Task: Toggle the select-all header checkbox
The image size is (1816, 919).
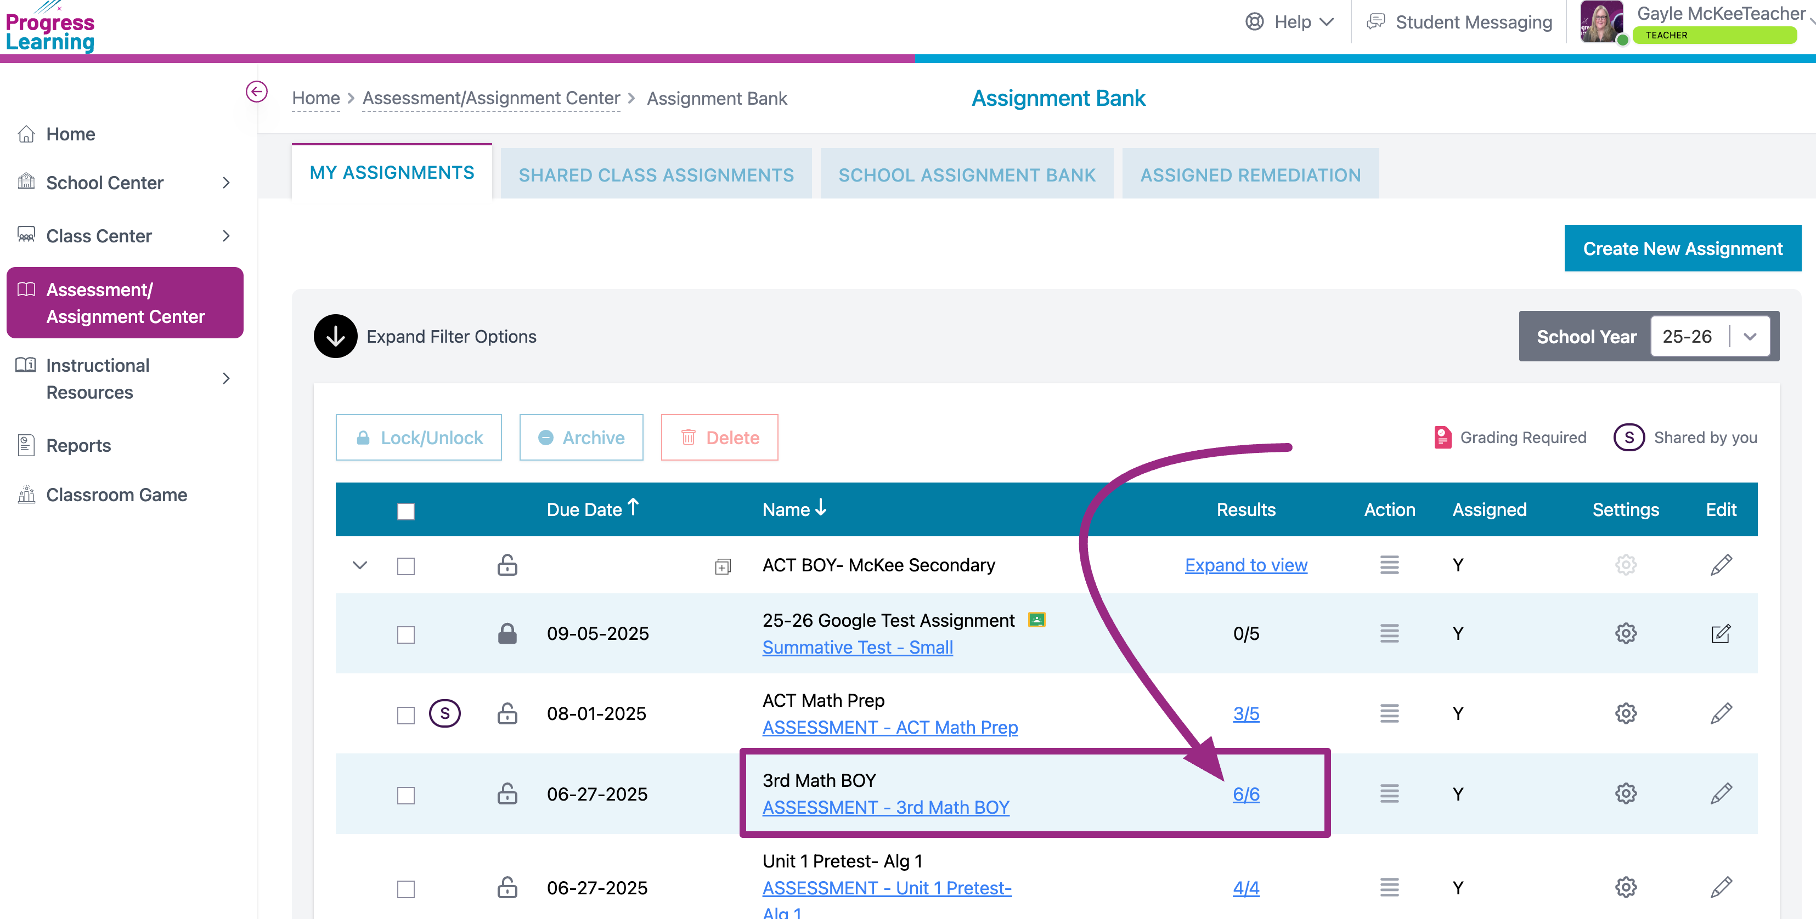Action: [406, 511]
